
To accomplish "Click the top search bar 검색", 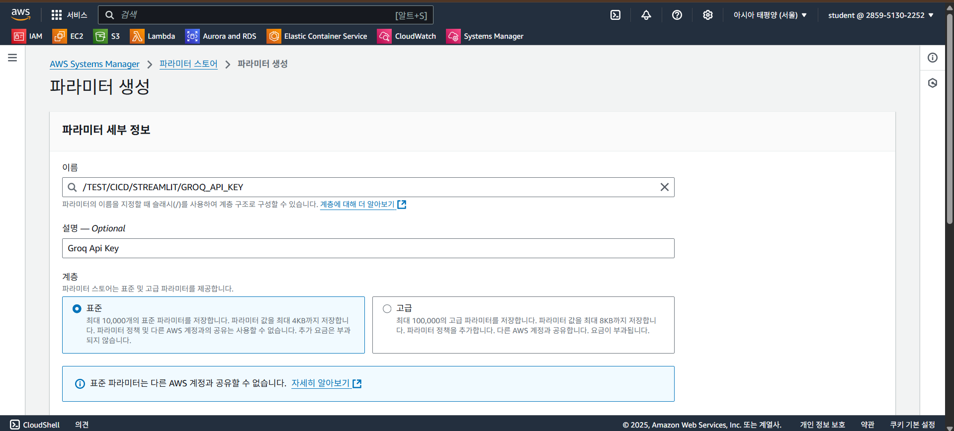I will [265, 15].
